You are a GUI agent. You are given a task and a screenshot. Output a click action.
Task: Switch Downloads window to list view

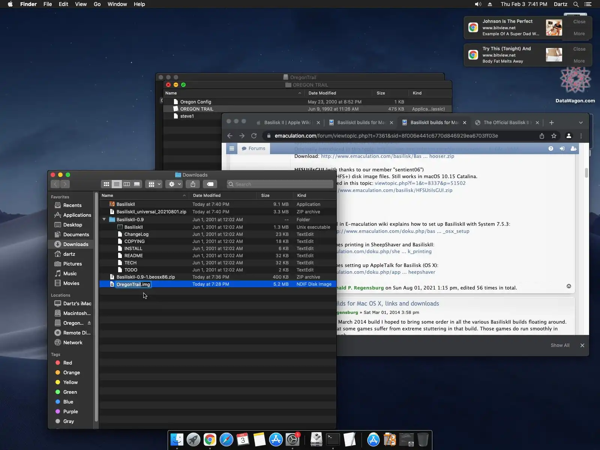click(x=117, y=184)
